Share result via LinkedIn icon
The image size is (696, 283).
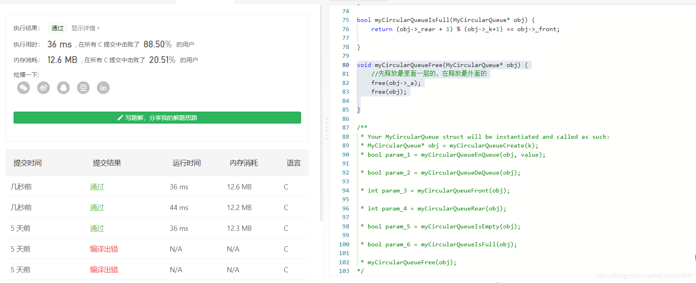tap(103, 88)
